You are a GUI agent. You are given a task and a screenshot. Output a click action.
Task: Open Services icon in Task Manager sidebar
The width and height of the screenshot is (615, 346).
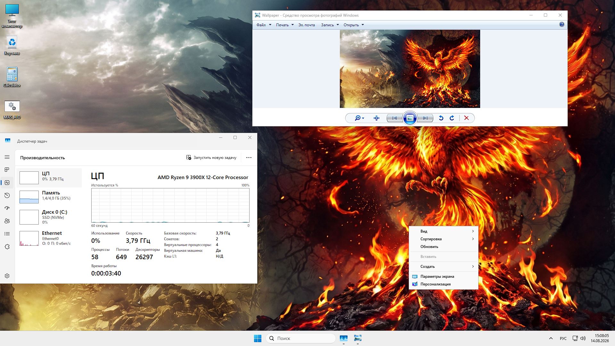point(7,247)
